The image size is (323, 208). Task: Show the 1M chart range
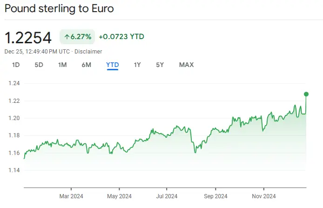click(x=62, y=65)
